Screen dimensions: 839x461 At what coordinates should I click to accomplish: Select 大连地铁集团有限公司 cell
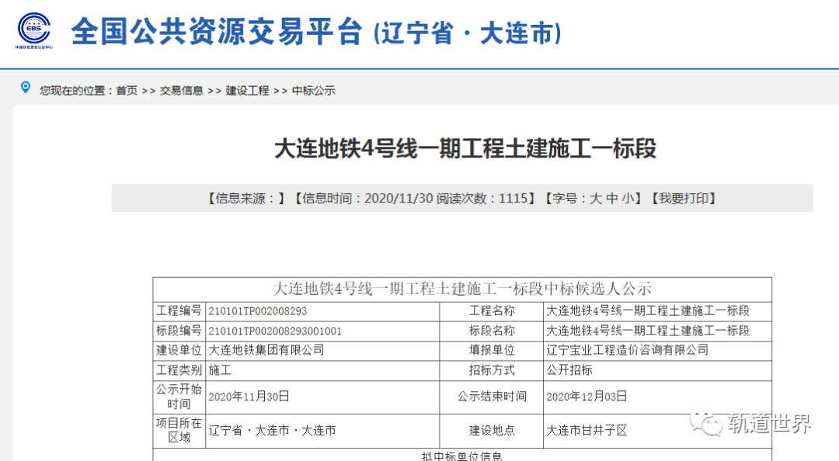click(x=322, y=350)
